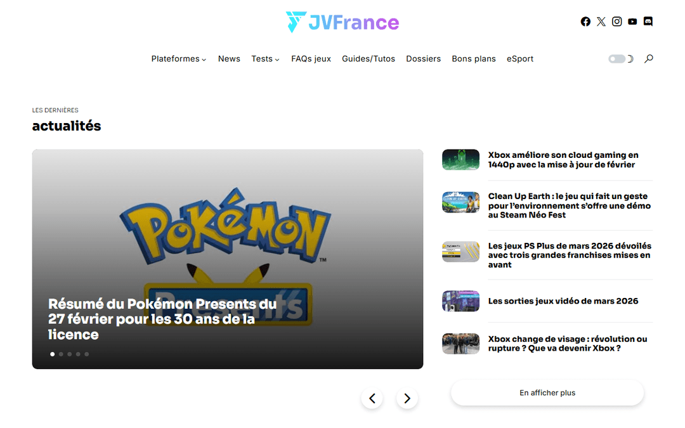Go to previous carousel slide arrow

372,398
